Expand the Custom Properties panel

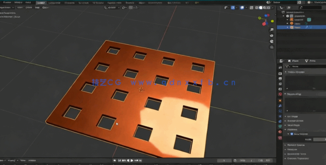[298, 158]
